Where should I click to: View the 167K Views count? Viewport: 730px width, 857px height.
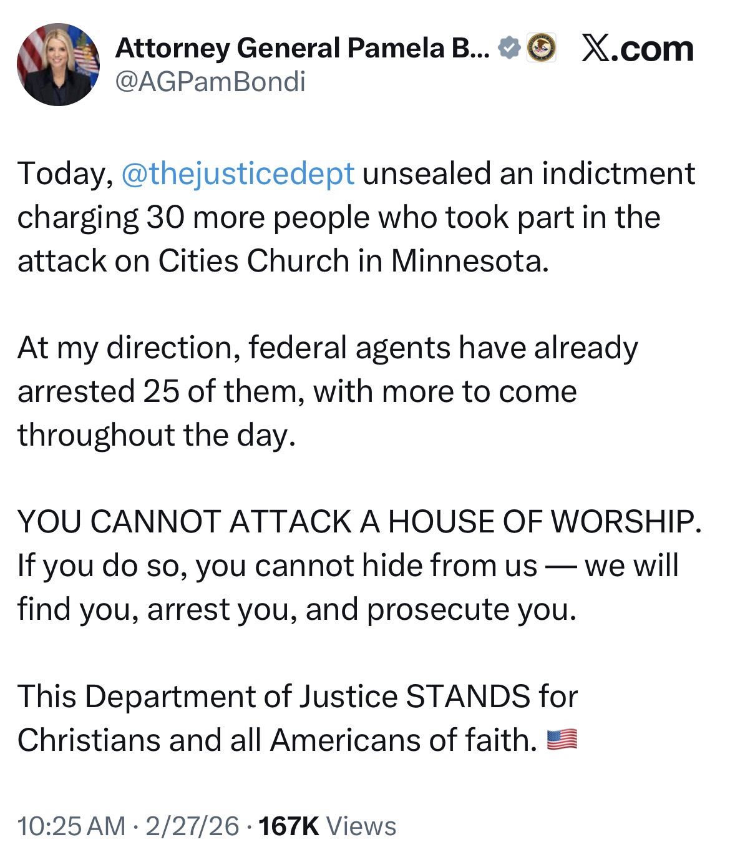[288, 826]
